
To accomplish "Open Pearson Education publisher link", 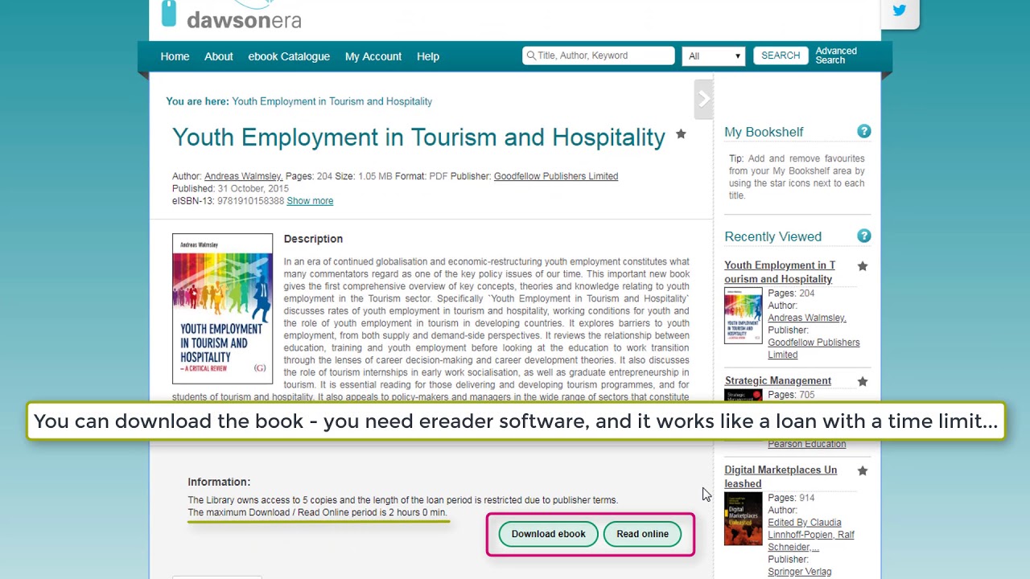I will (x=806, y=444).
